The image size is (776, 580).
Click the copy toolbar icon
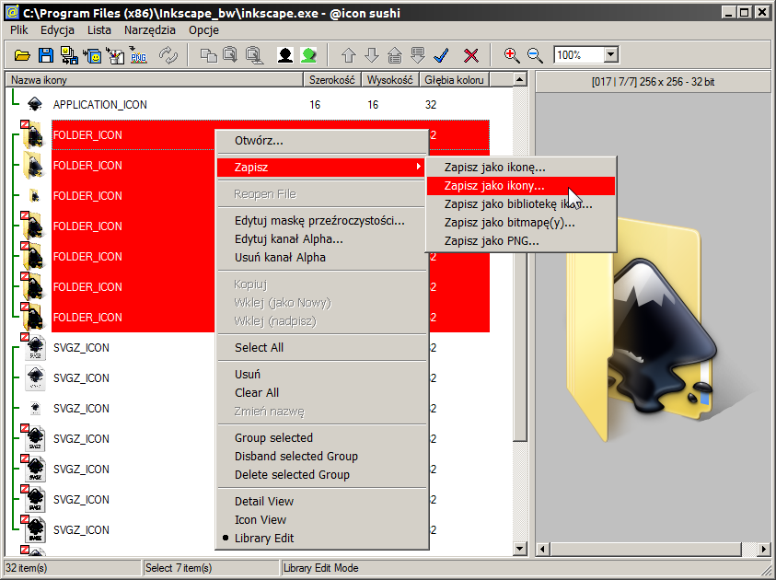tap(208, 55)
